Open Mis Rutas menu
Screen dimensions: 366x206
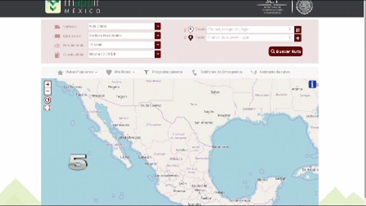point(120,72)
